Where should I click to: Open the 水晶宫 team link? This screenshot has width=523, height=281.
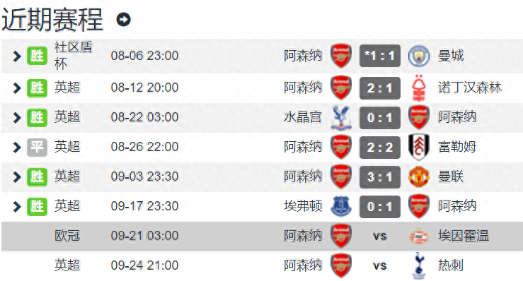303,117
